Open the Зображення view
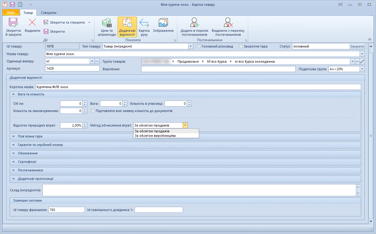 coord(163,25)
